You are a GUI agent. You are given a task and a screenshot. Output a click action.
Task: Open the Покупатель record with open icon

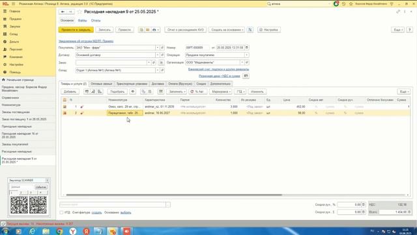[162, 48]
